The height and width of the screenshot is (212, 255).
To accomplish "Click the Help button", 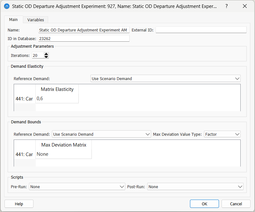I will point(19,204).
